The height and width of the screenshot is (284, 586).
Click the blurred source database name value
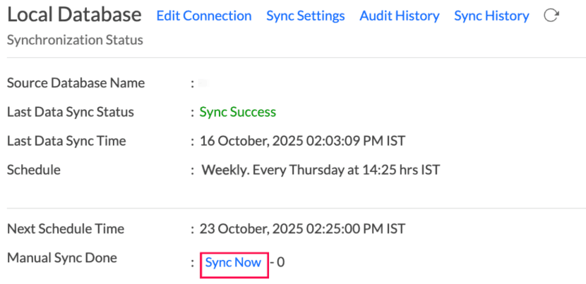[203, 83]
